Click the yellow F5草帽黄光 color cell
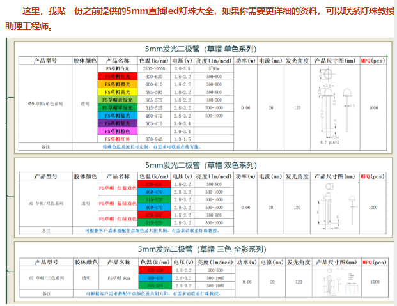397x306 pixels. (x=118, y=92)
